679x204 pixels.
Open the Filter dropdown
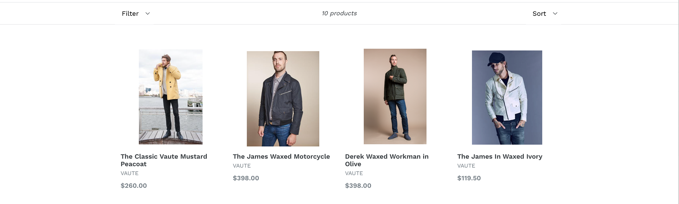(x=136, y=13)
